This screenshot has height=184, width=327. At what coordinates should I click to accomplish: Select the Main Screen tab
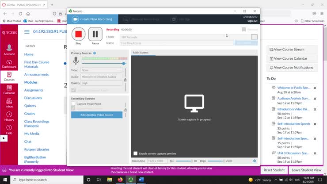(141, 53)
